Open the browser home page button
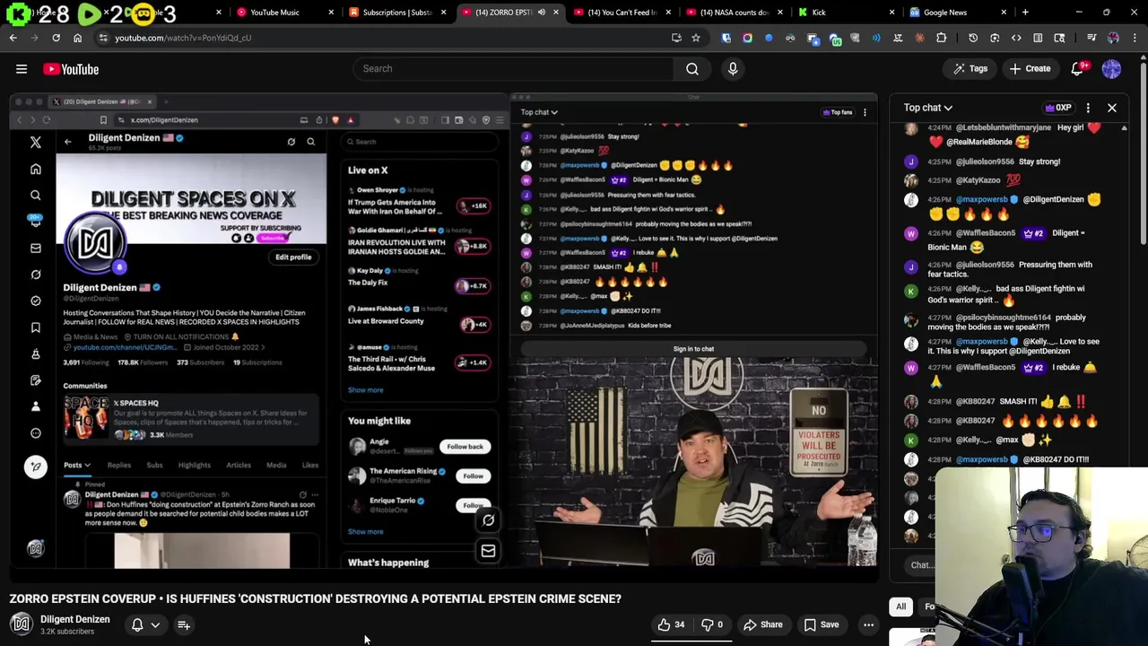Image resolution: width=1148 pixels, height=646 pixels. [77, 38]
